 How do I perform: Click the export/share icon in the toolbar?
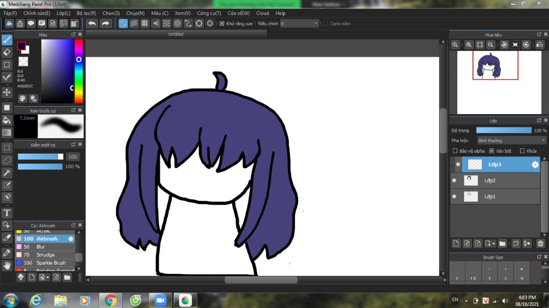pyautogui.click(x=20, y=24)
